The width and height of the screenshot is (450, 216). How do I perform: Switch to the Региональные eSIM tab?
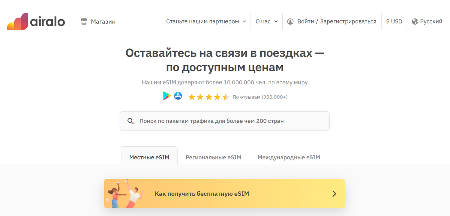[x=213, y=157]
